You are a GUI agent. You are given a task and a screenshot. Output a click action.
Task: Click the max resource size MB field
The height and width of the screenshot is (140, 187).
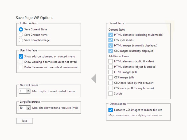[22, 108]
